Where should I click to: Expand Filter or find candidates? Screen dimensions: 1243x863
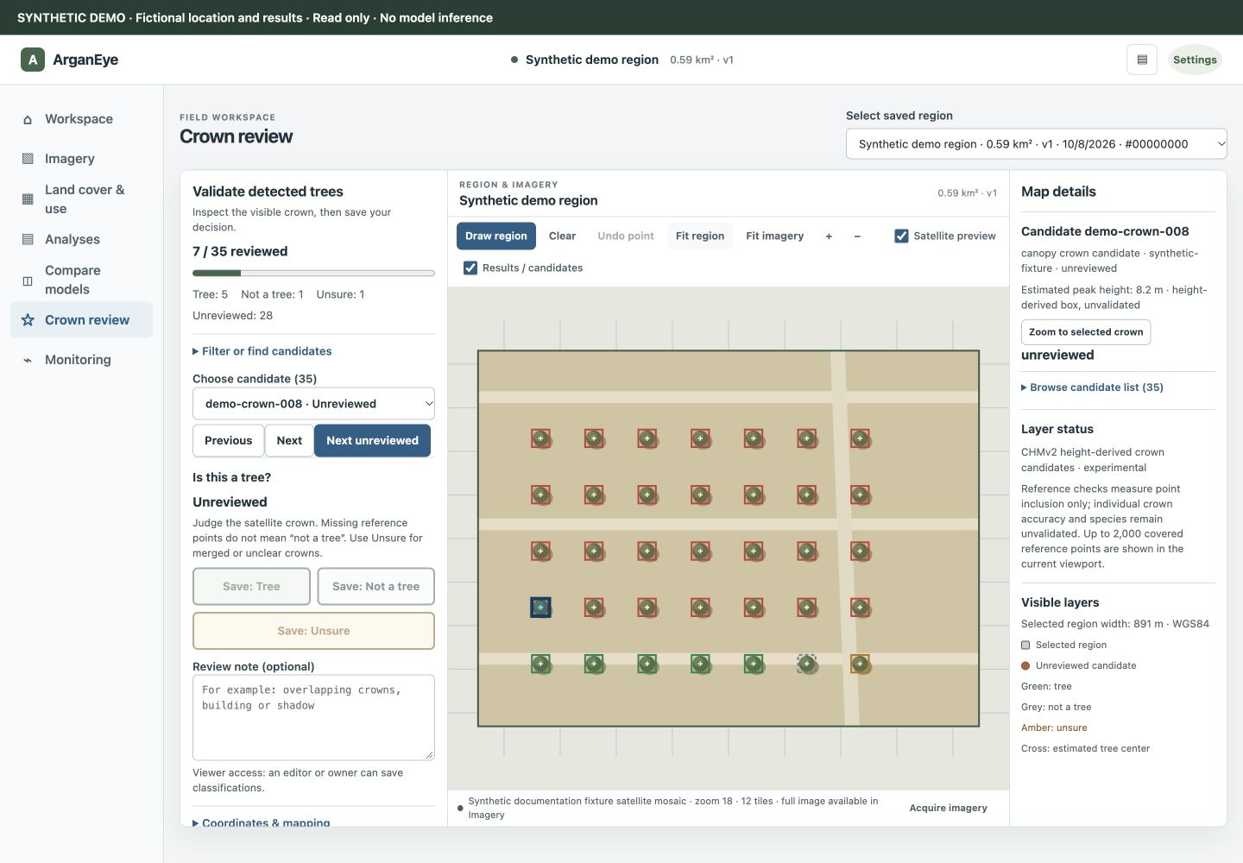262,351
